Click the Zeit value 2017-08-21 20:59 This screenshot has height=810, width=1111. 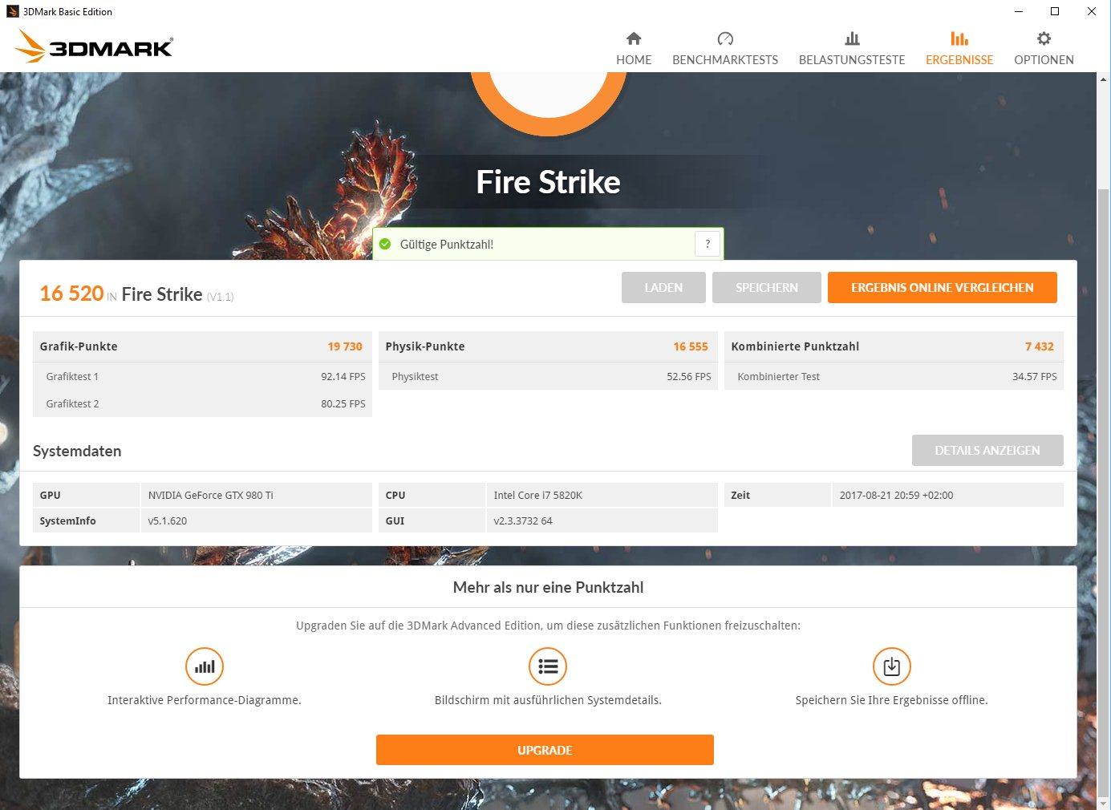pyautogui.click(x=896, y=495)
